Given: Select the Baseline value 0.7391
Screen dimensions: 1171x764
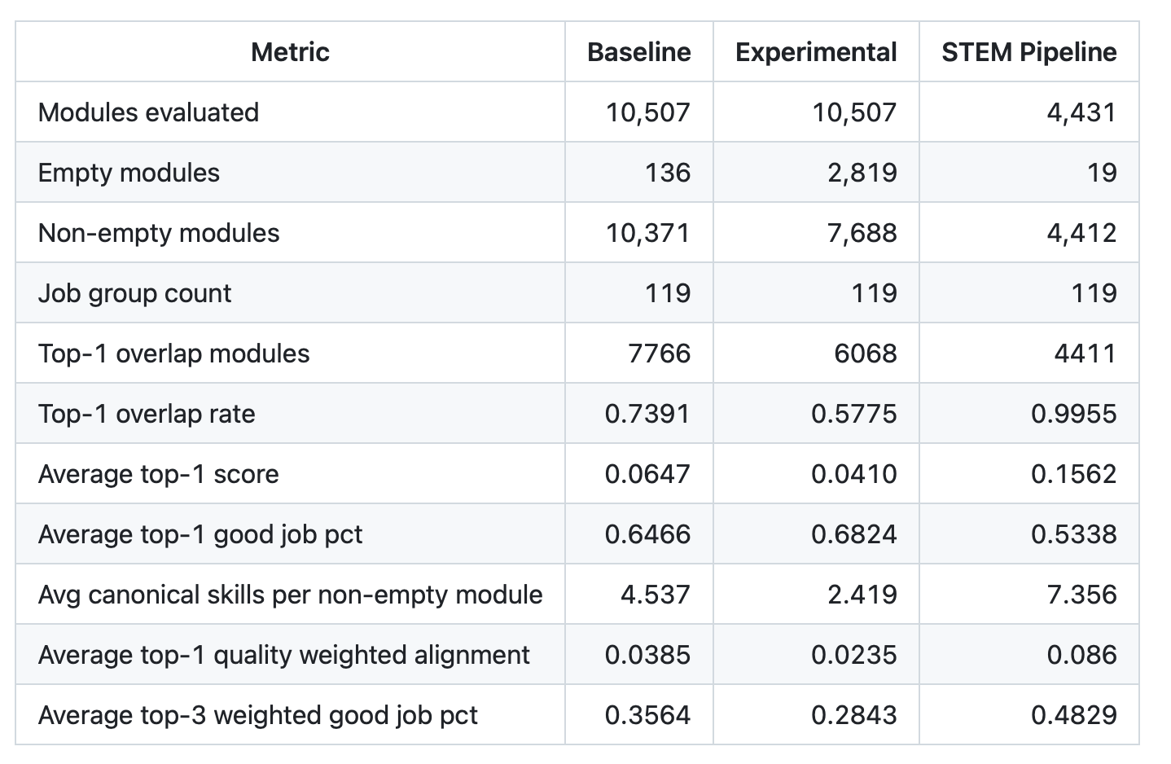Looking at the screenshot, I should [x=647, y=414].
